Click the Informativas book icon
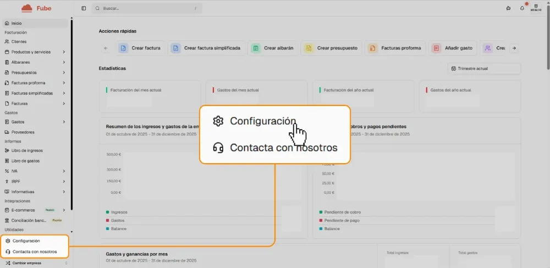This screenshot has width=550, height=268. coord(7,192)
